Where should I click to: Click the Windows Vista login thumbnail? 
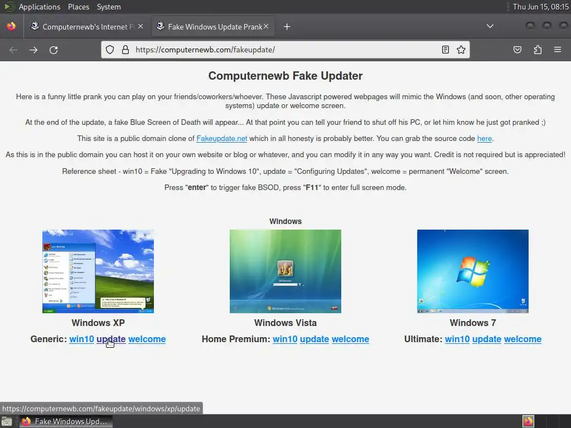tap(285, 271)
